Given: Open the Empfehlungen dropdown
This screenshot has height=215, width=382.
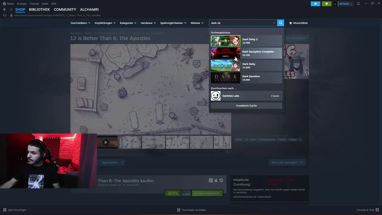Looking at the screenshot, I should click(105, 23).
